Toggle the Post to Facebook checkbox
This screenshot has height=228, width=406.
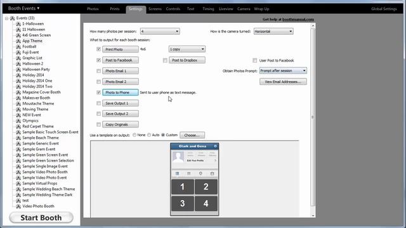click(x=99, y=60)
